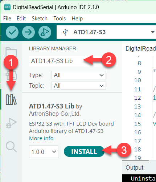
Task: Install the ATD1.47-S3 Lib library
Action: pyautogui.click(x=84, y=151)
